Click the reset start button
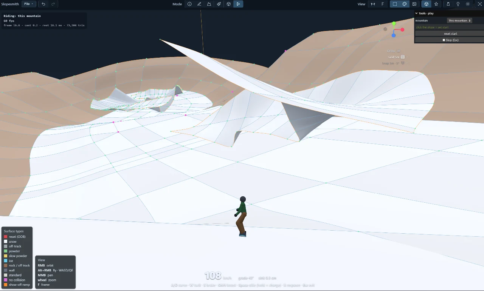484x291 pixels. [449, 34]
